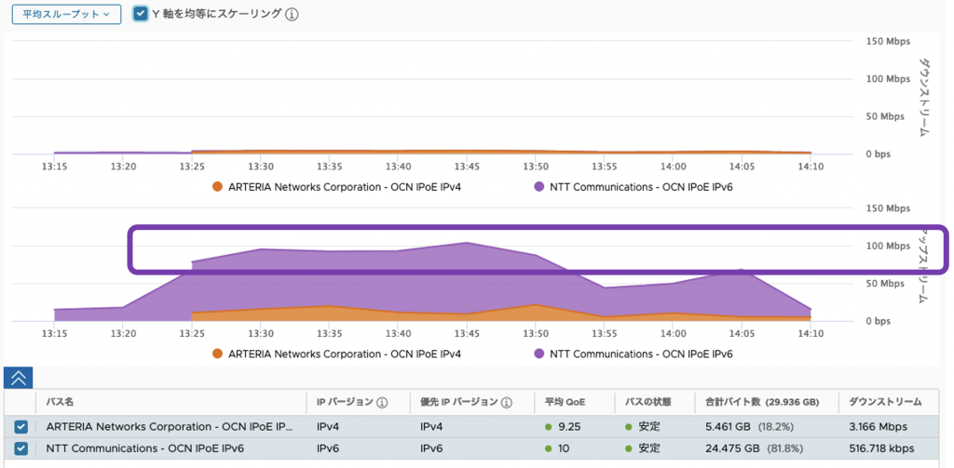The image size is (954, 468).
Task: Click orange ARTERIA legend dot in upstream chart
Action: (217, 354)
